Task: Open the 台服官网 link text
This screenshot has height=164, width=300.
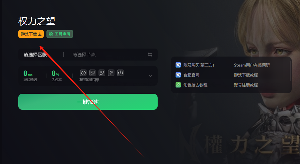Action: point(191,75)
